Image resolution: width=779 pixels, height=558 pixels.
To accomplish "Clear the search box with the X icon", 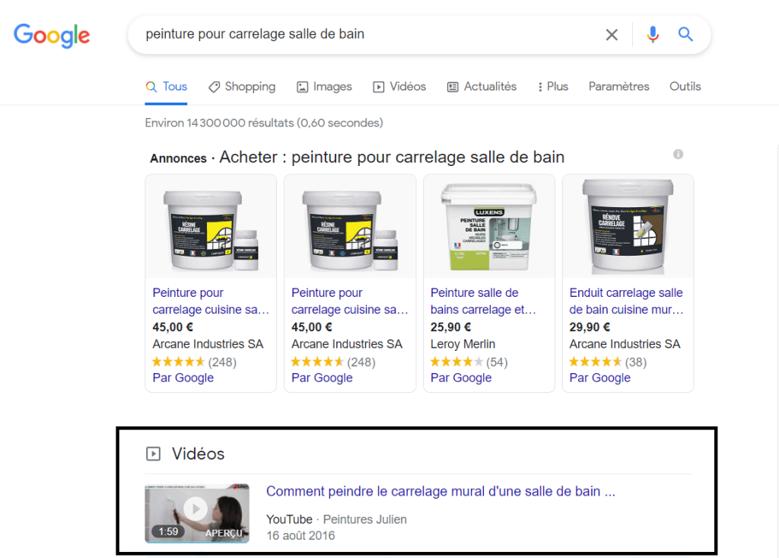I will tap(612, 35).
